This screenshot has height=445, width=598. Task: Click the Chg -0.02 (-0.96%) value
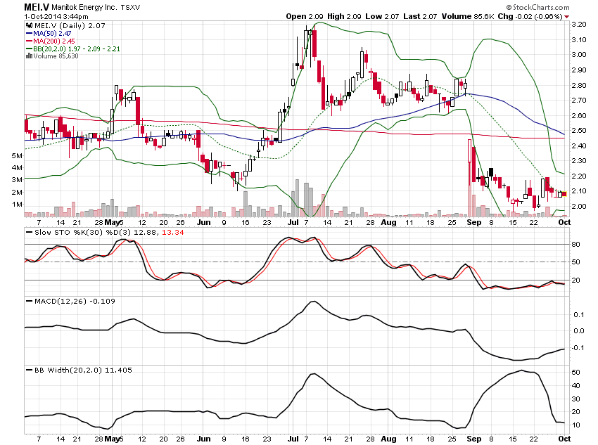pos(530,16)
